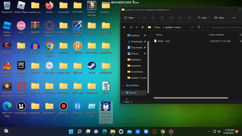Open Pictures in Explorer quick access
242x136 pixels.
point(135,54)
